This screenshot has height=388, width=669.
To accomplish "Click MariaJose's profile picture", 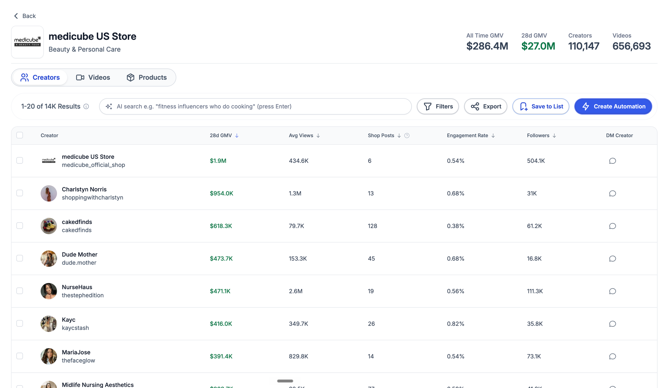I will (49, 356).
